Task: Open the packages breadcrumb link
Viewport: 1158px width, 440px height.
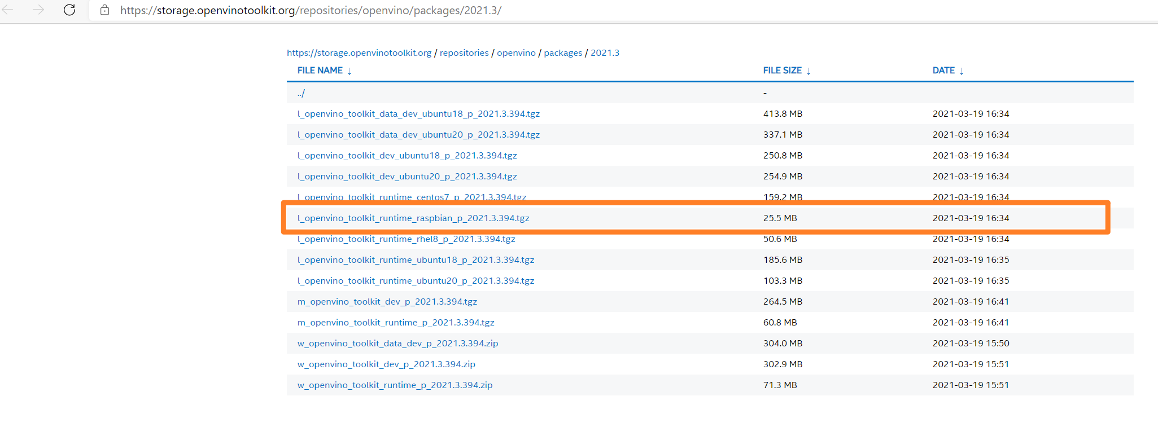Action: pyautogui.click(x=563, y=53)
